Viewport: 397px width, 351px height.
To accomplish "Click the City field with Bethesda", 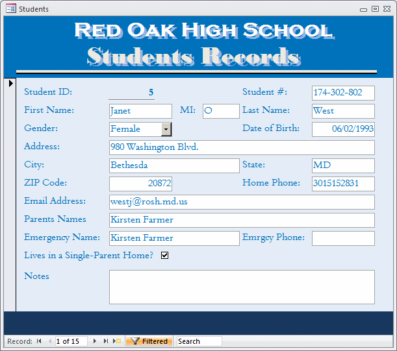I will click(174, 165).
